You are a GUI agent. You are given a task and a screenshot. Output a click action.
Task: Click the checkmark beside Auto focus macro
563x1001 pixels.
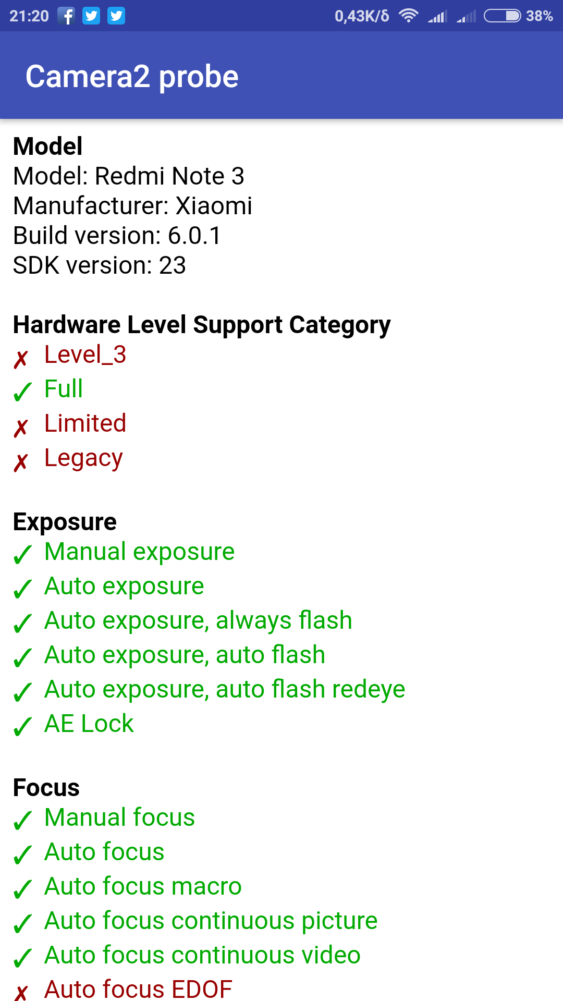point(22,889)
